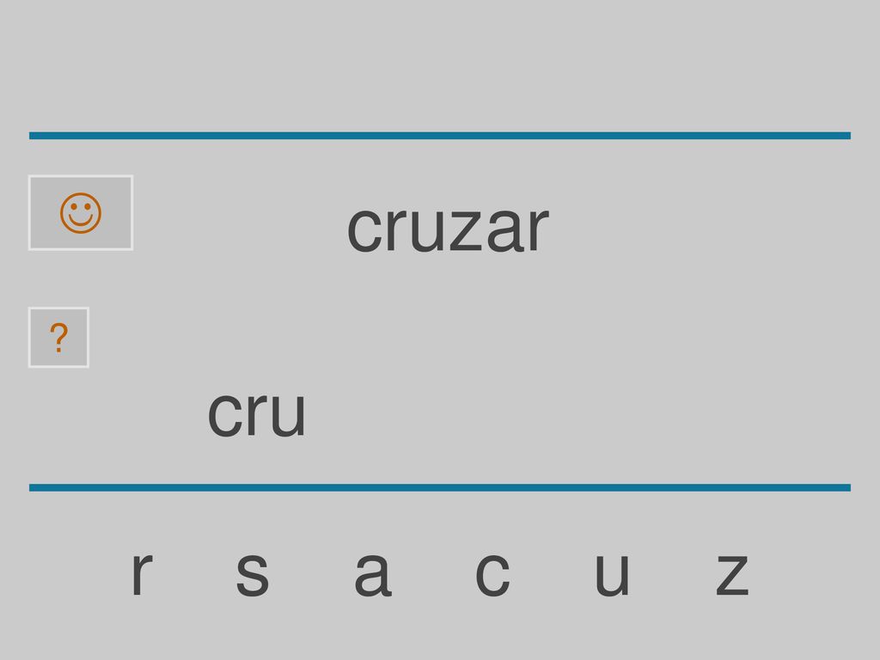The width and height of the screenshot is (880, 660).
Task: Click the first 'c' of the word cruzar
Action: pos(364,229)
